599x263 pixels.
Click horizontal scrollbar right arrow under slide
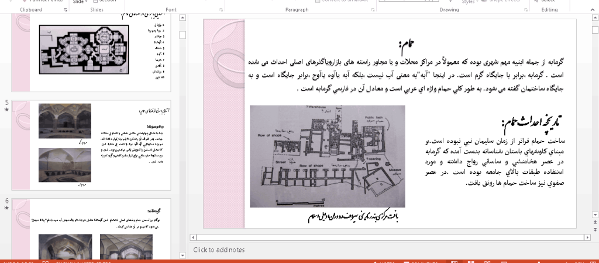coord(586,237)
